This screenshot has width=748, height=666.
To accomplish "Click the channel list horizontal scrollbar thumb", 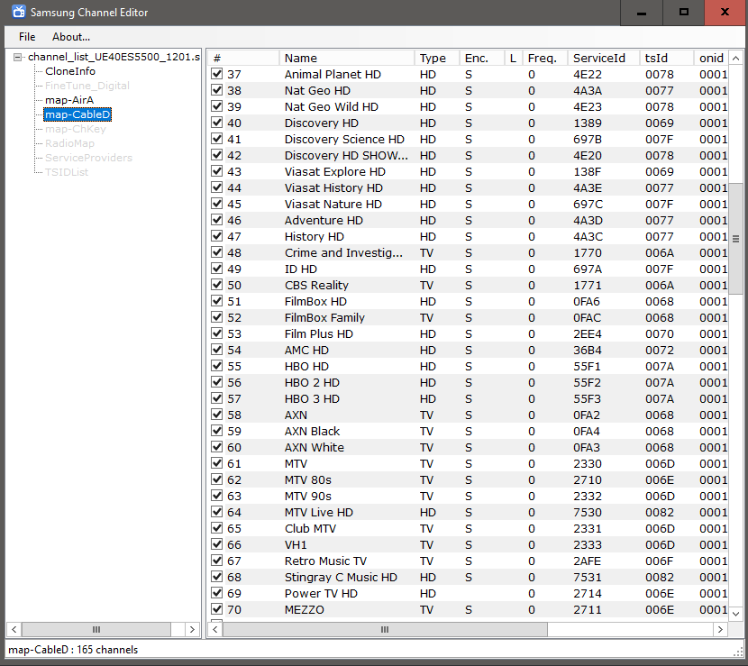I will (384, 629).
